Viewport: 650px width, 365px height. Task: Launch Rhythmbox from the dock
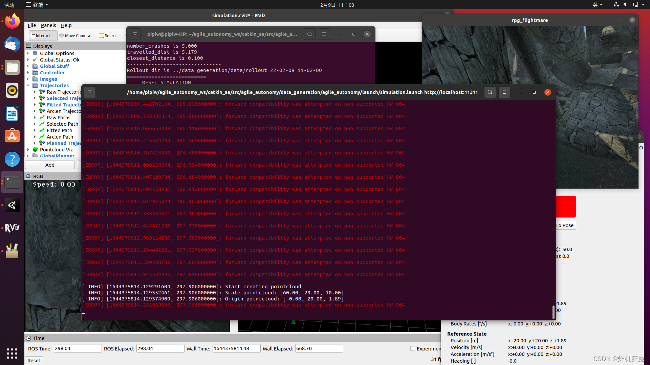point(12,90)
